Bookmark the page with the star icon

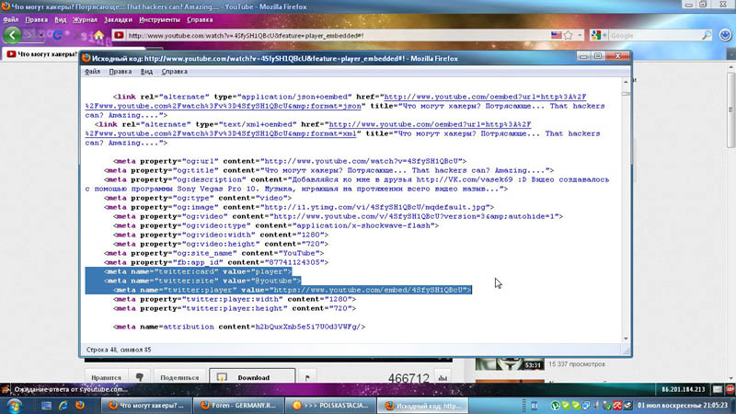click(x=569, y=35)
